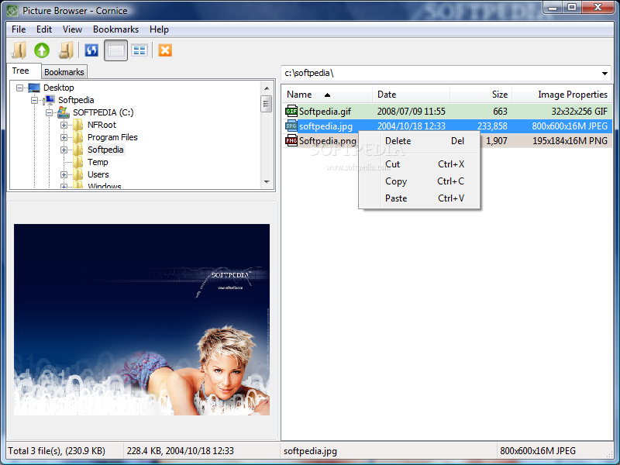
Task: Click the home folder toolbar icon
Action: [x=66, y=50]
